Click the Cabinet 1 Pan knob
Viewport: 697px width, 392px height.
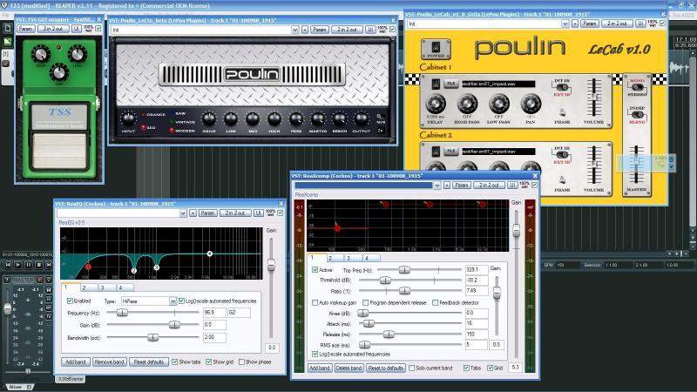coord(529,103)
